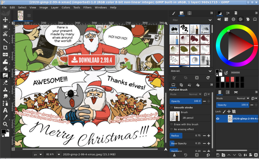Viewport: 259px width, 159px height.
Task: Swap foreground and background colors in toolbox
Action: click(8, 130)
